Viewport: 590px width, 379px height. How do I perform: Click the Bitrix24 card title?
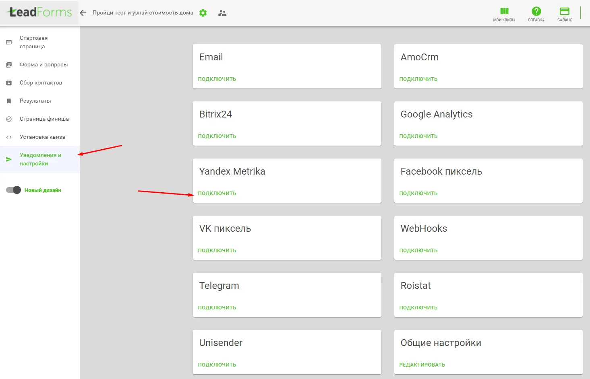click(x=215, y=114)
